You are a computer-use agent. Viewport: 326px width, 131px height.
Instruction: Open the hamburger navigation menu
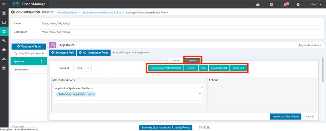click(x=4, y=4)
